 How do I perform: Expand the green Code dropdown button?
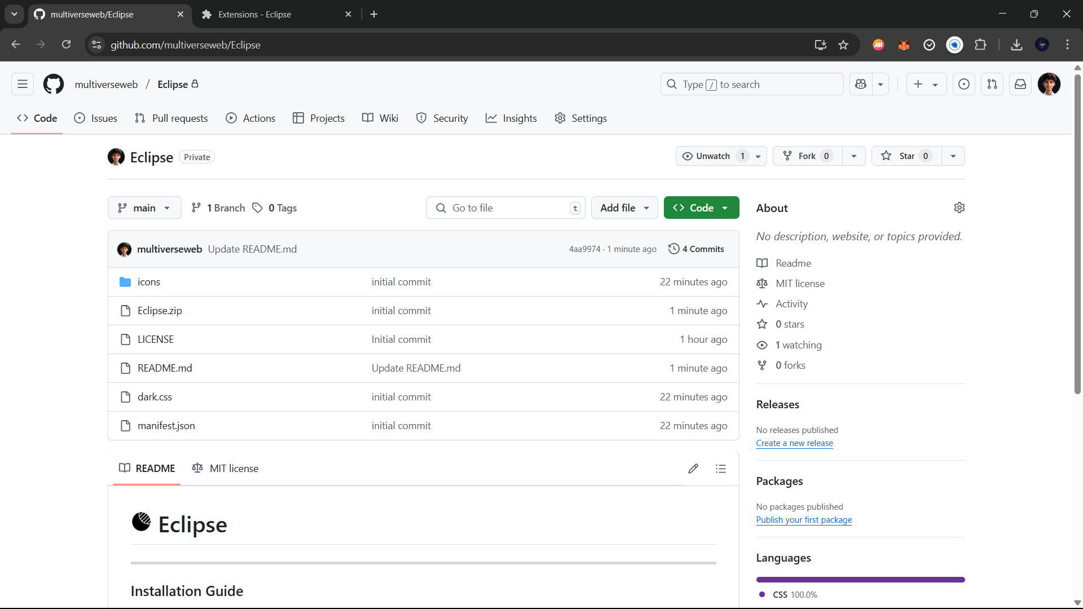701,208
